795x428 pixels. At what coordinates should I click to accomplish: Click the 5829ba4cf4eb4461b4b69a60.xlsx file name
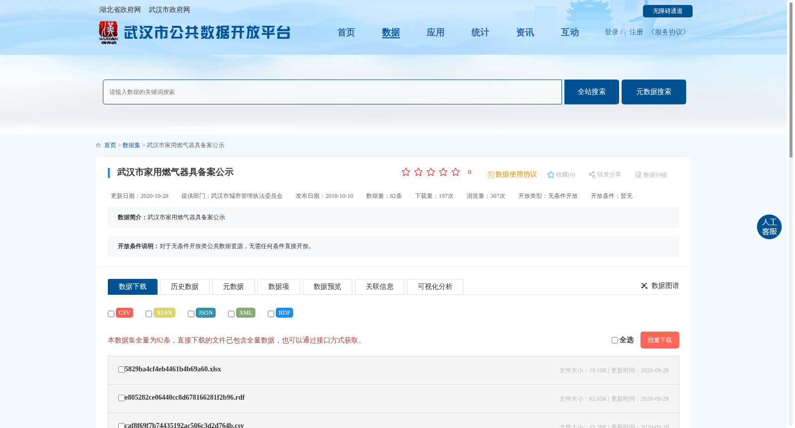click(x=173, y=369)
